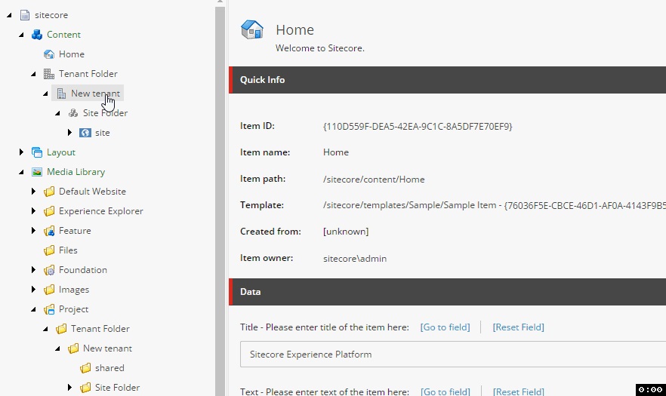Click the Tenant Folder building icon under Content

pos(49,74)
